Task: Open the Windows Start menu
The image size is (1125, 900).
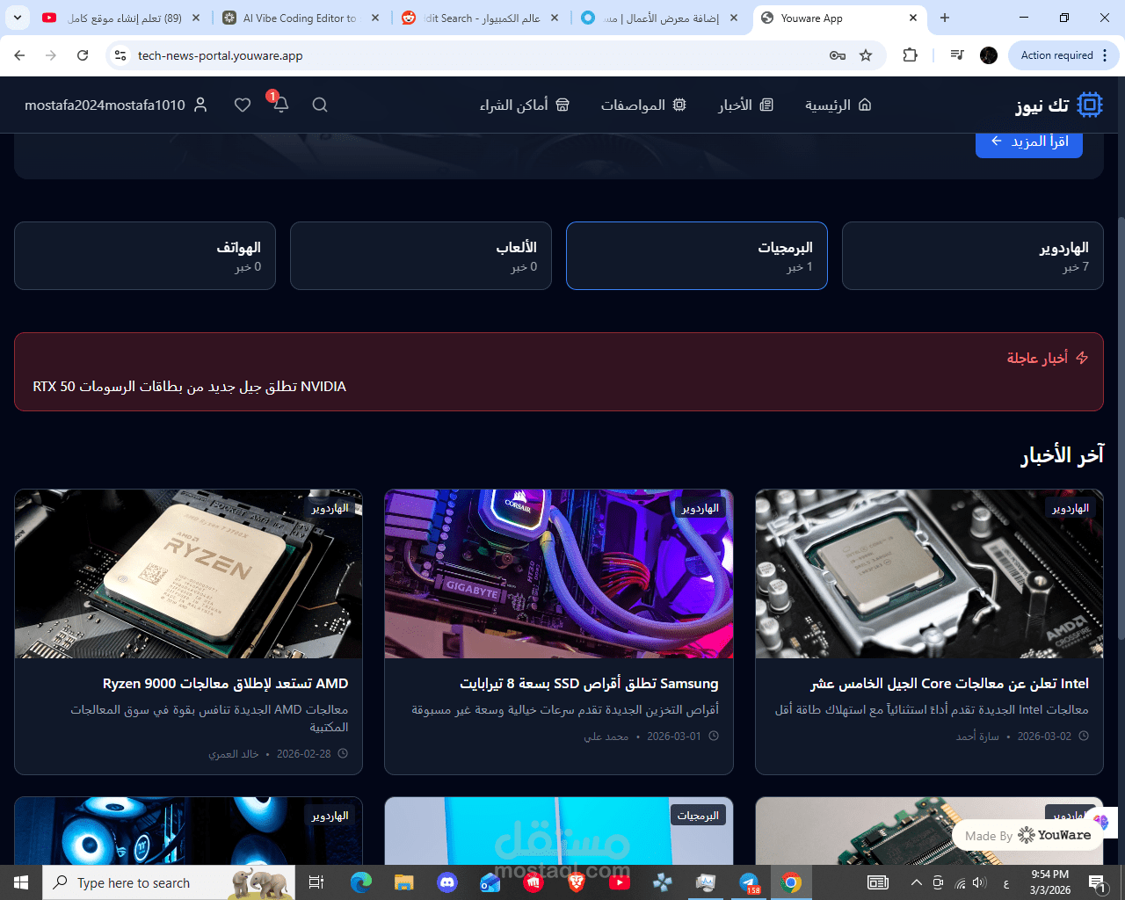Action: tap(21, 882)
